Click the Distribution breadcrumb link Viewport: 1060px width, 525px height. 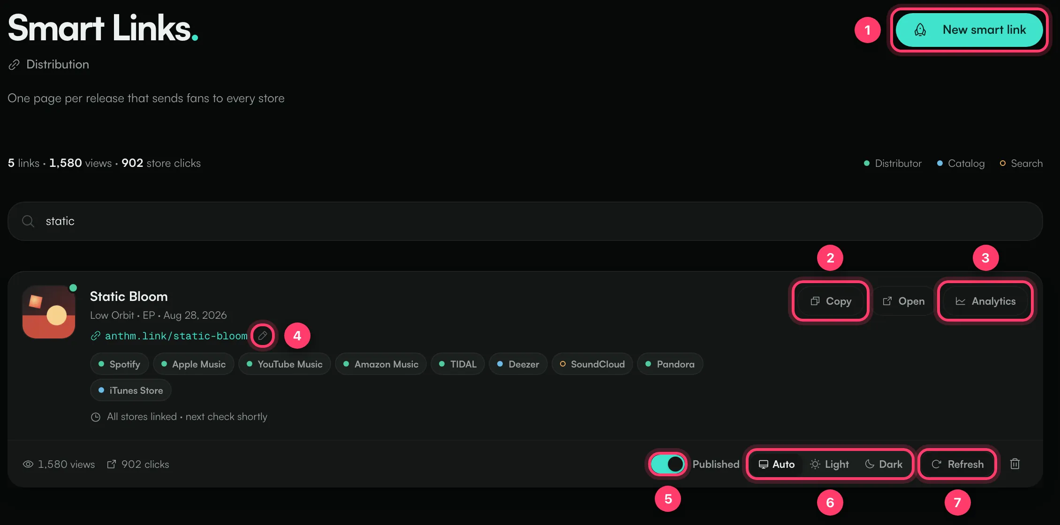point(57,65)
